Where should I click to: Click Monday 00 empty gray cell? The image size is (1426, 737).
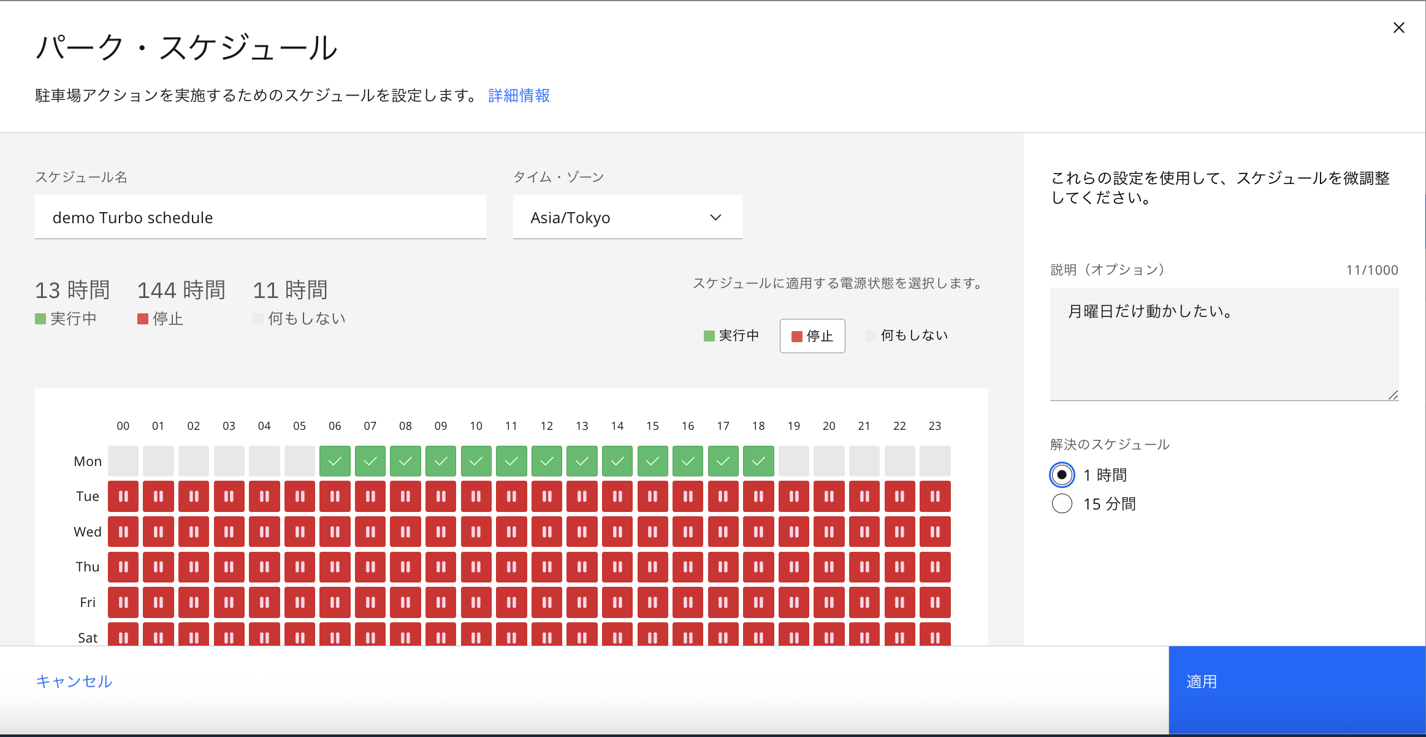(x=123, y=461)
